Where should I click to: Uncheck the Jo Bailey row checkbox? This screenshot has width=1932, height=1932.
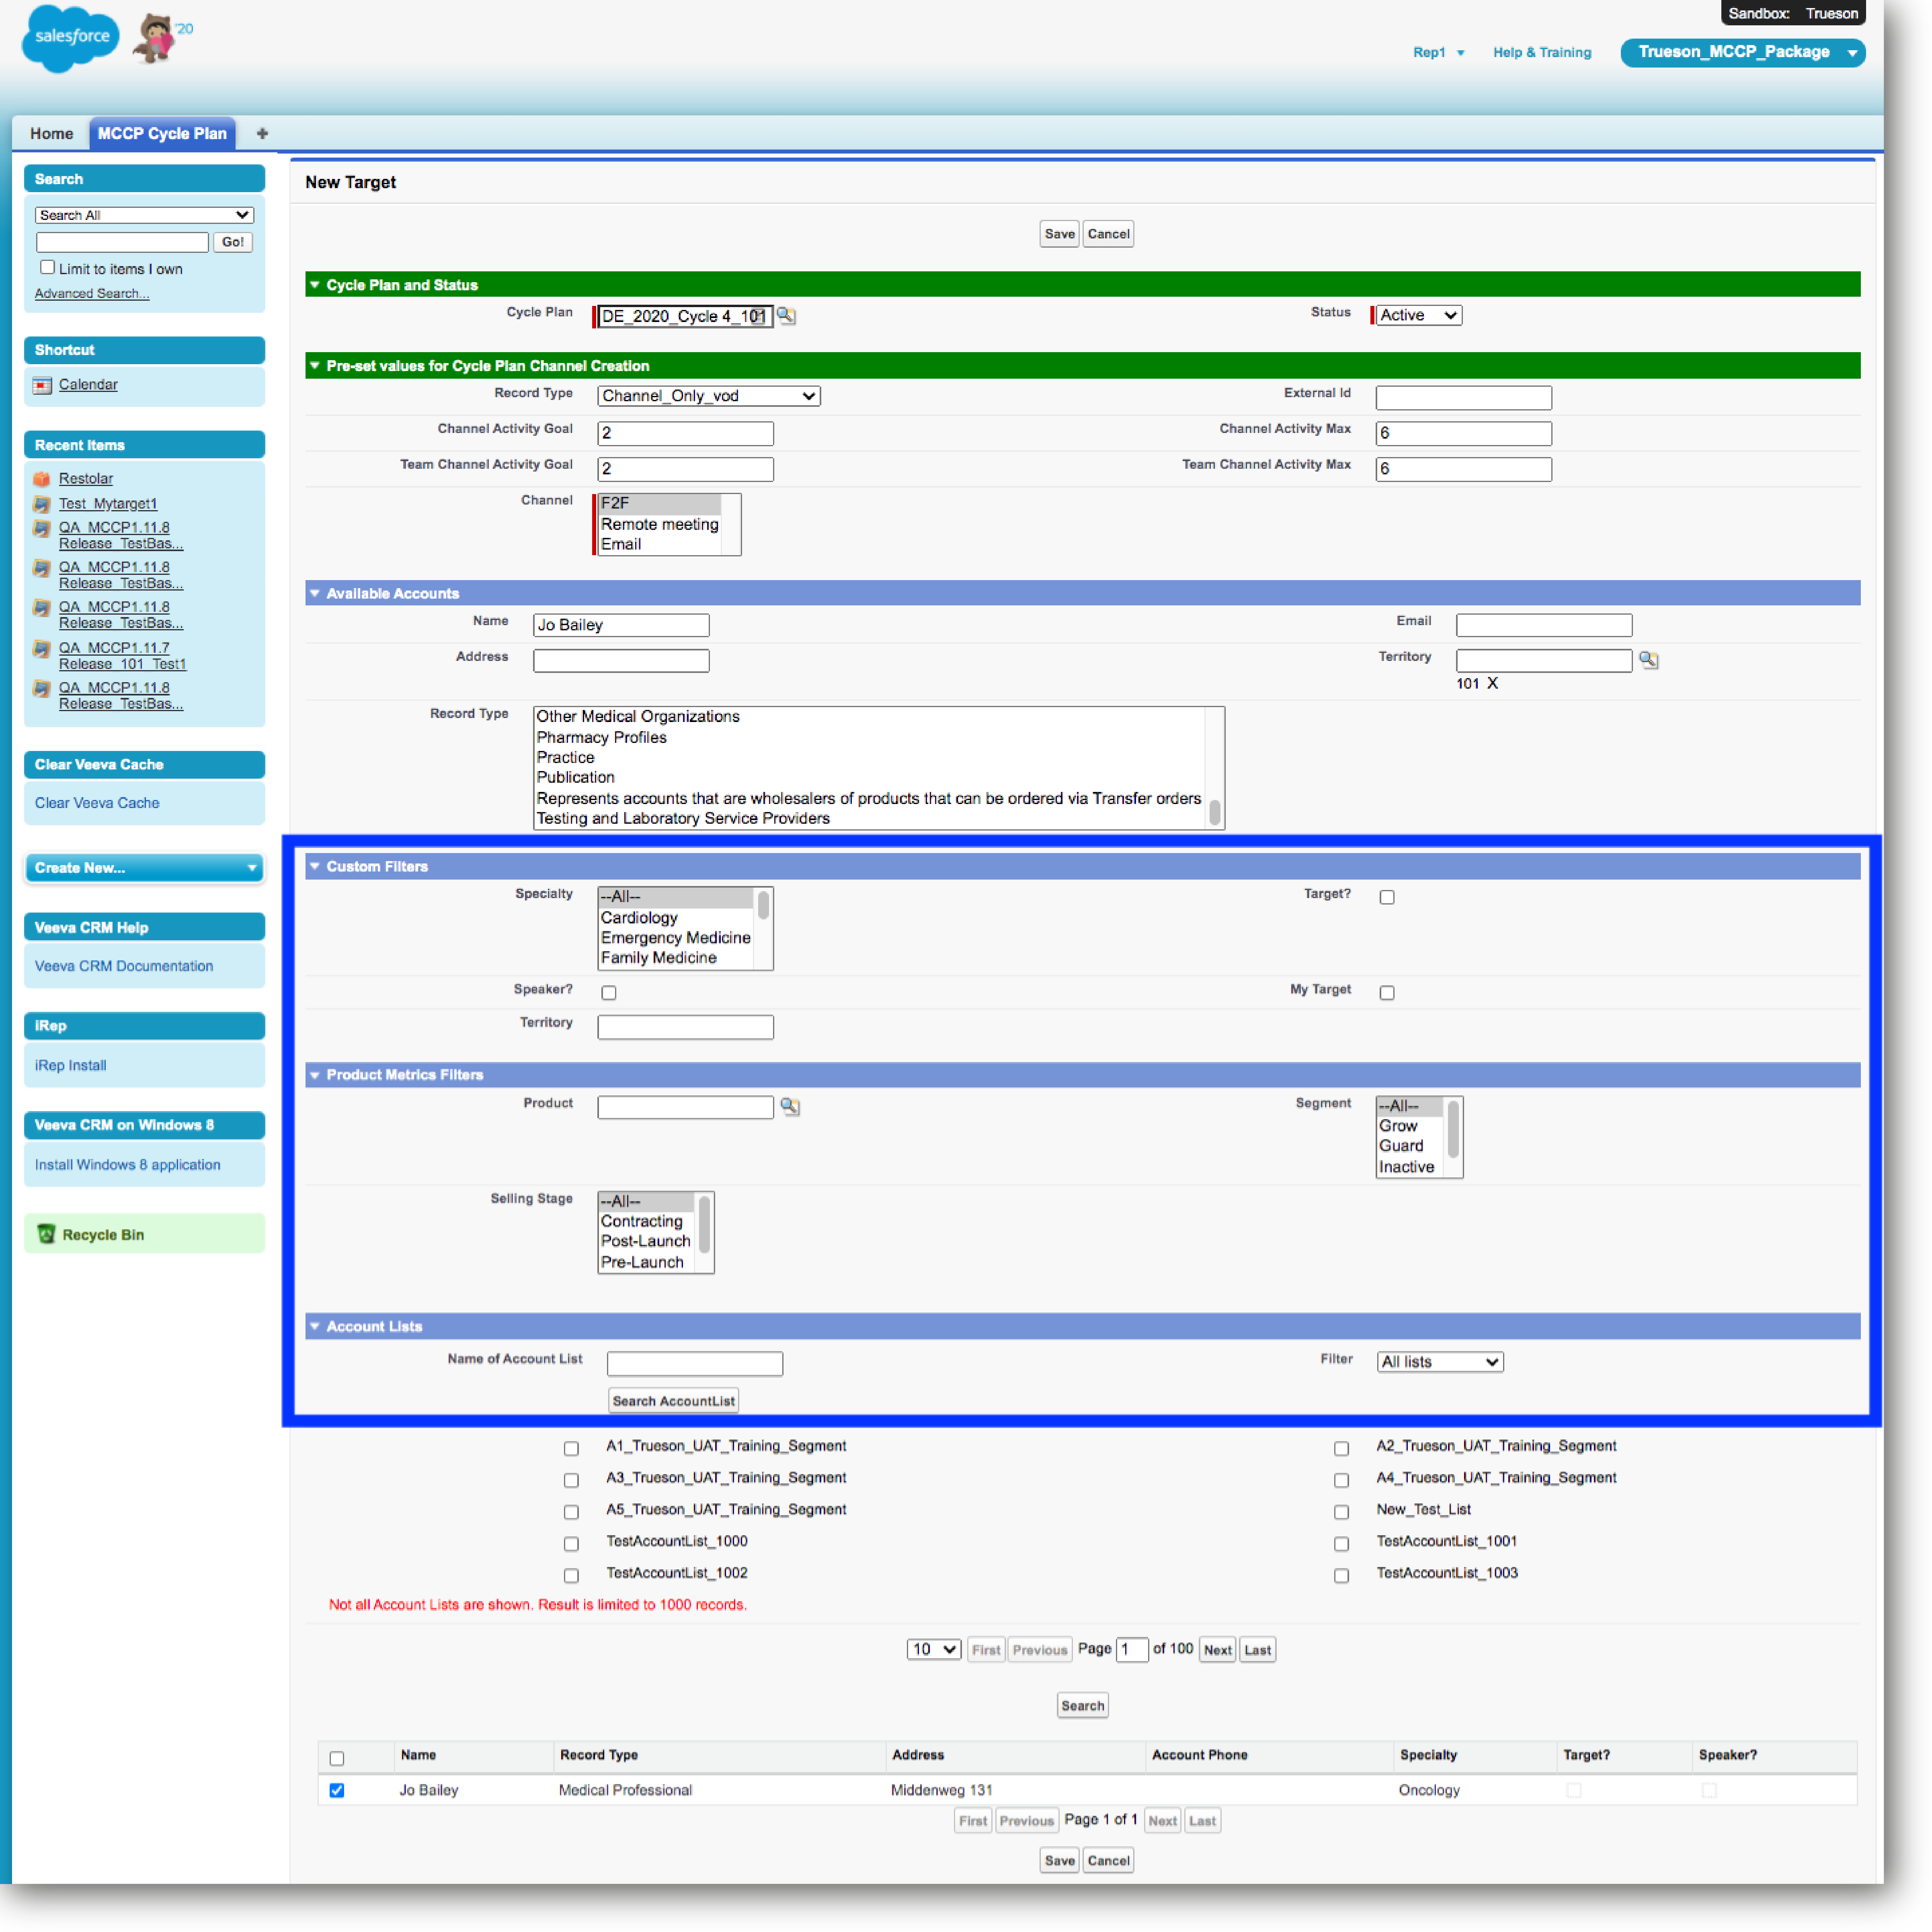337,1790
